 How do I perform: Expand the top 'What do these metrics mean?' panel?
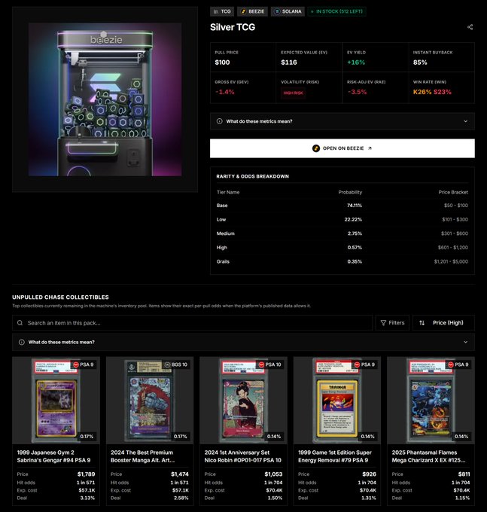point(342,121)
